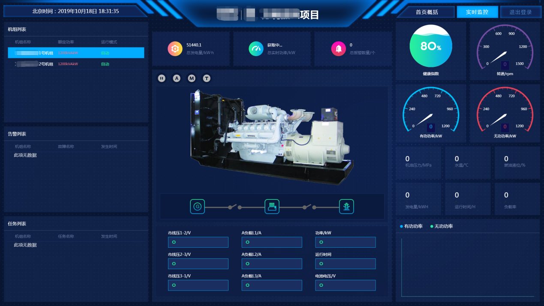Select the T (test) mode icon
Image resolution: width=544 pixels, height=306 pixels.
tap(207, 78)
